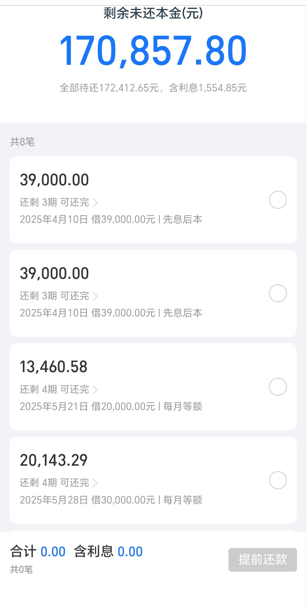Tap the 共0笔 selected count label
This screenshot has height=613, width=306.
tap(21, 569)
